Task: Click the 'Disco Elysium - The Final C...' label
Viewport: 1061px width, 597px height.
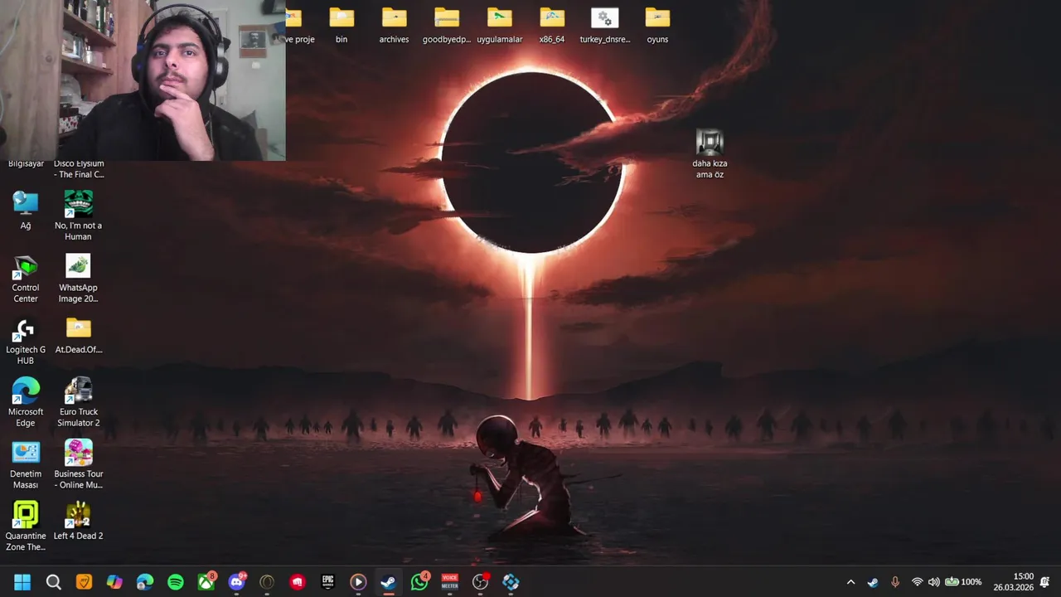Action: point(79,169)
